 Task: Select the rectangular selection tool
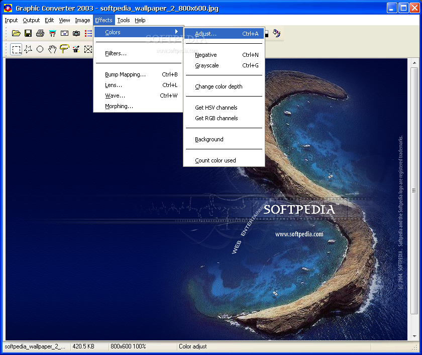(16, 49)
